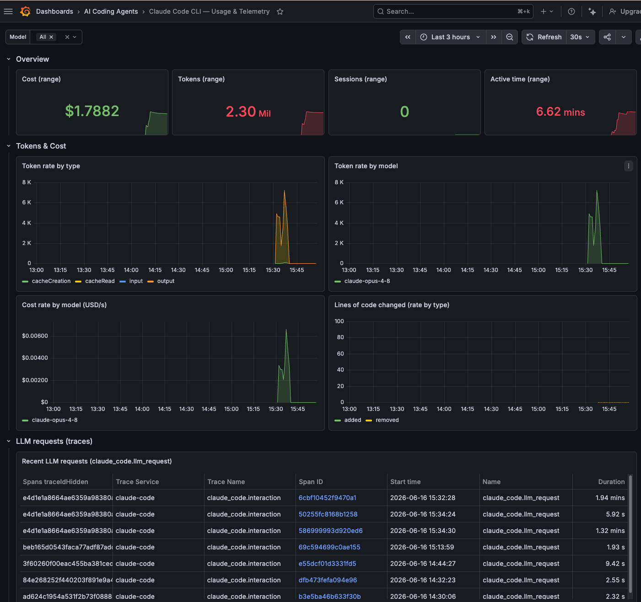Open span 6cbf10452f9470a1 link
Image resolution: width=641 pixels, height=602 pixels.
coord(327,498)
